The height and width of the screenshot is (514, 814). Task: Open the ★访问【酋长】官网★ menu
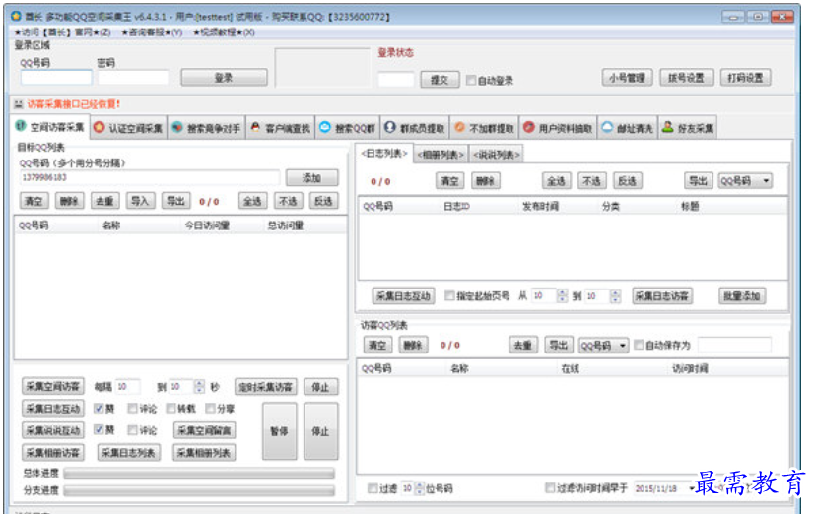(62, 32)
